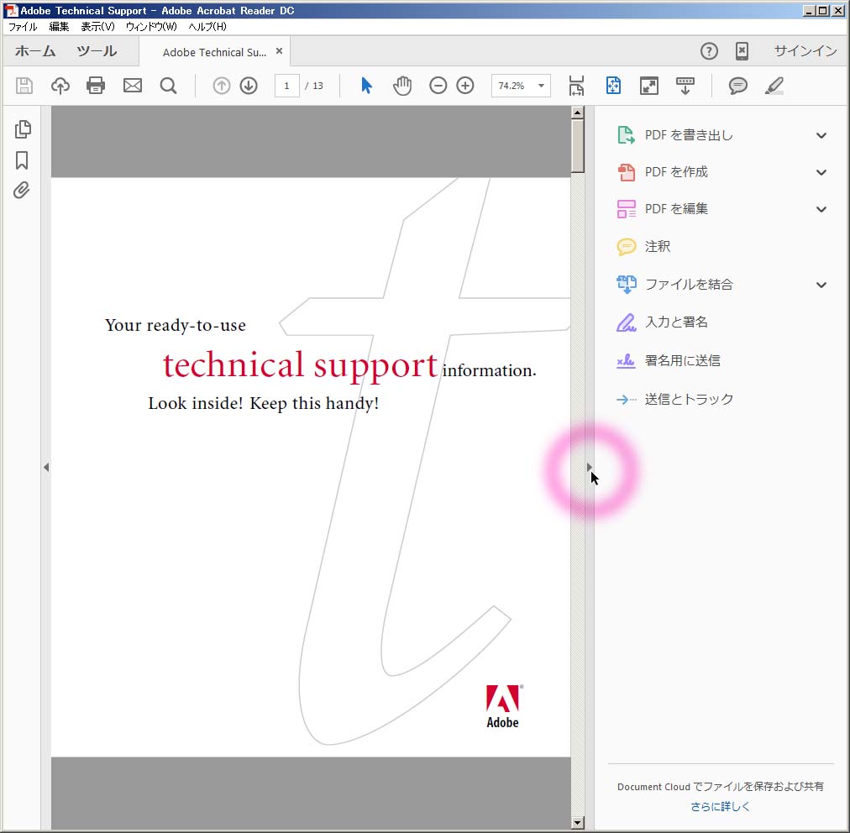The height and width of the screenshot is (833, 850).
Task: Activate the hand pan tool
Action: (x=402, y=86)
